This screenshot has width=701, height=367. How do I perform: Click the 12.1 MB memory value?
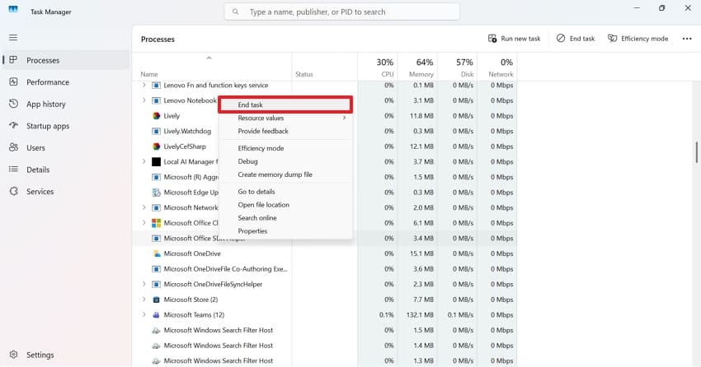pyautogui.click(x=423, y=146)
